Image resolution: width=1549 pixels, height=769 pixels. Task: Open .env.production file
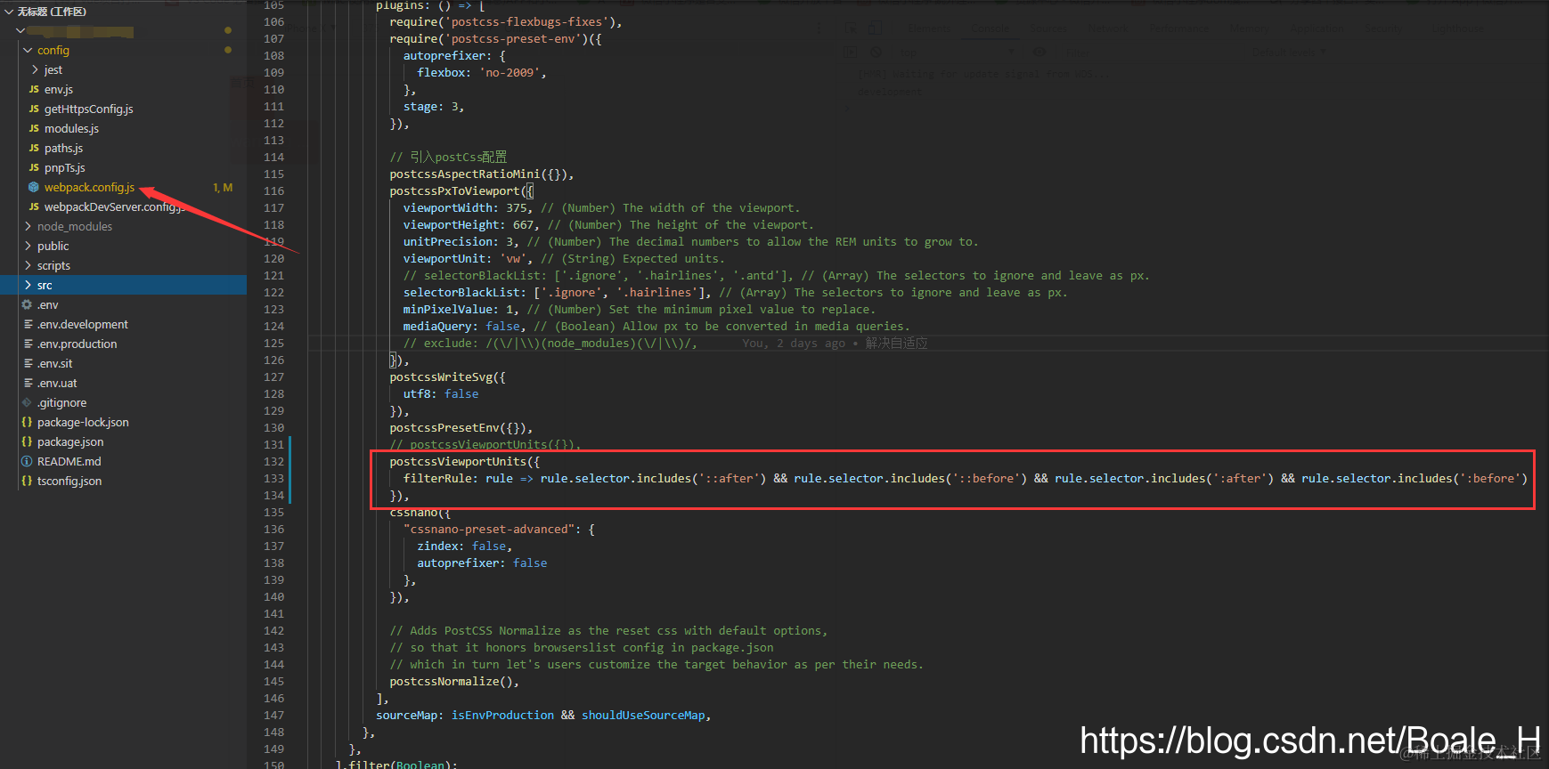point(77,344)
